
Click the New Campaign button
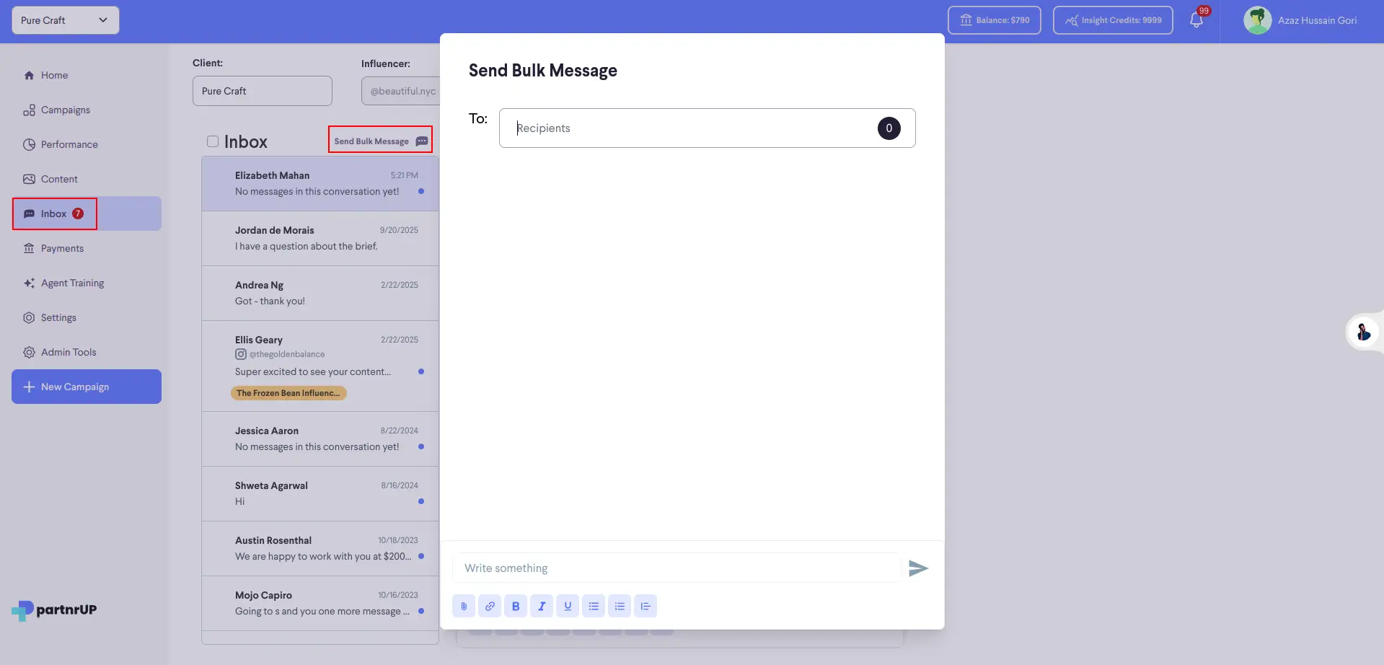[x=87, y=387]
